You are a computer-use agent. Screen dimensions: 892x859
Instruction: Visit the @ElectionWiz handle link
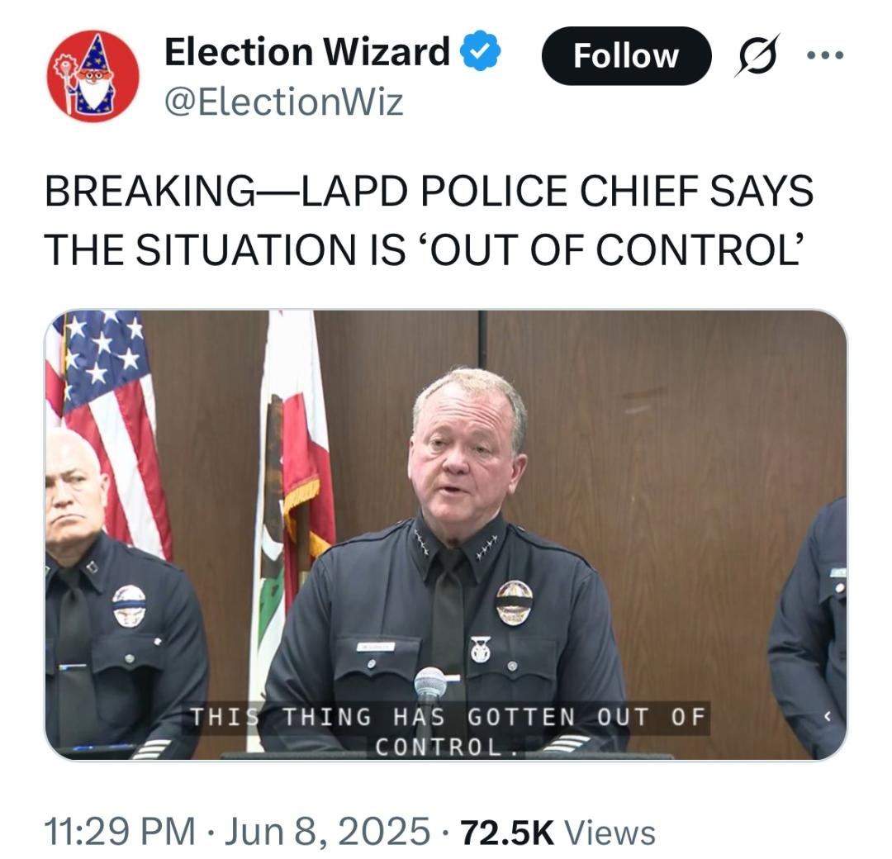coord(284,102)
